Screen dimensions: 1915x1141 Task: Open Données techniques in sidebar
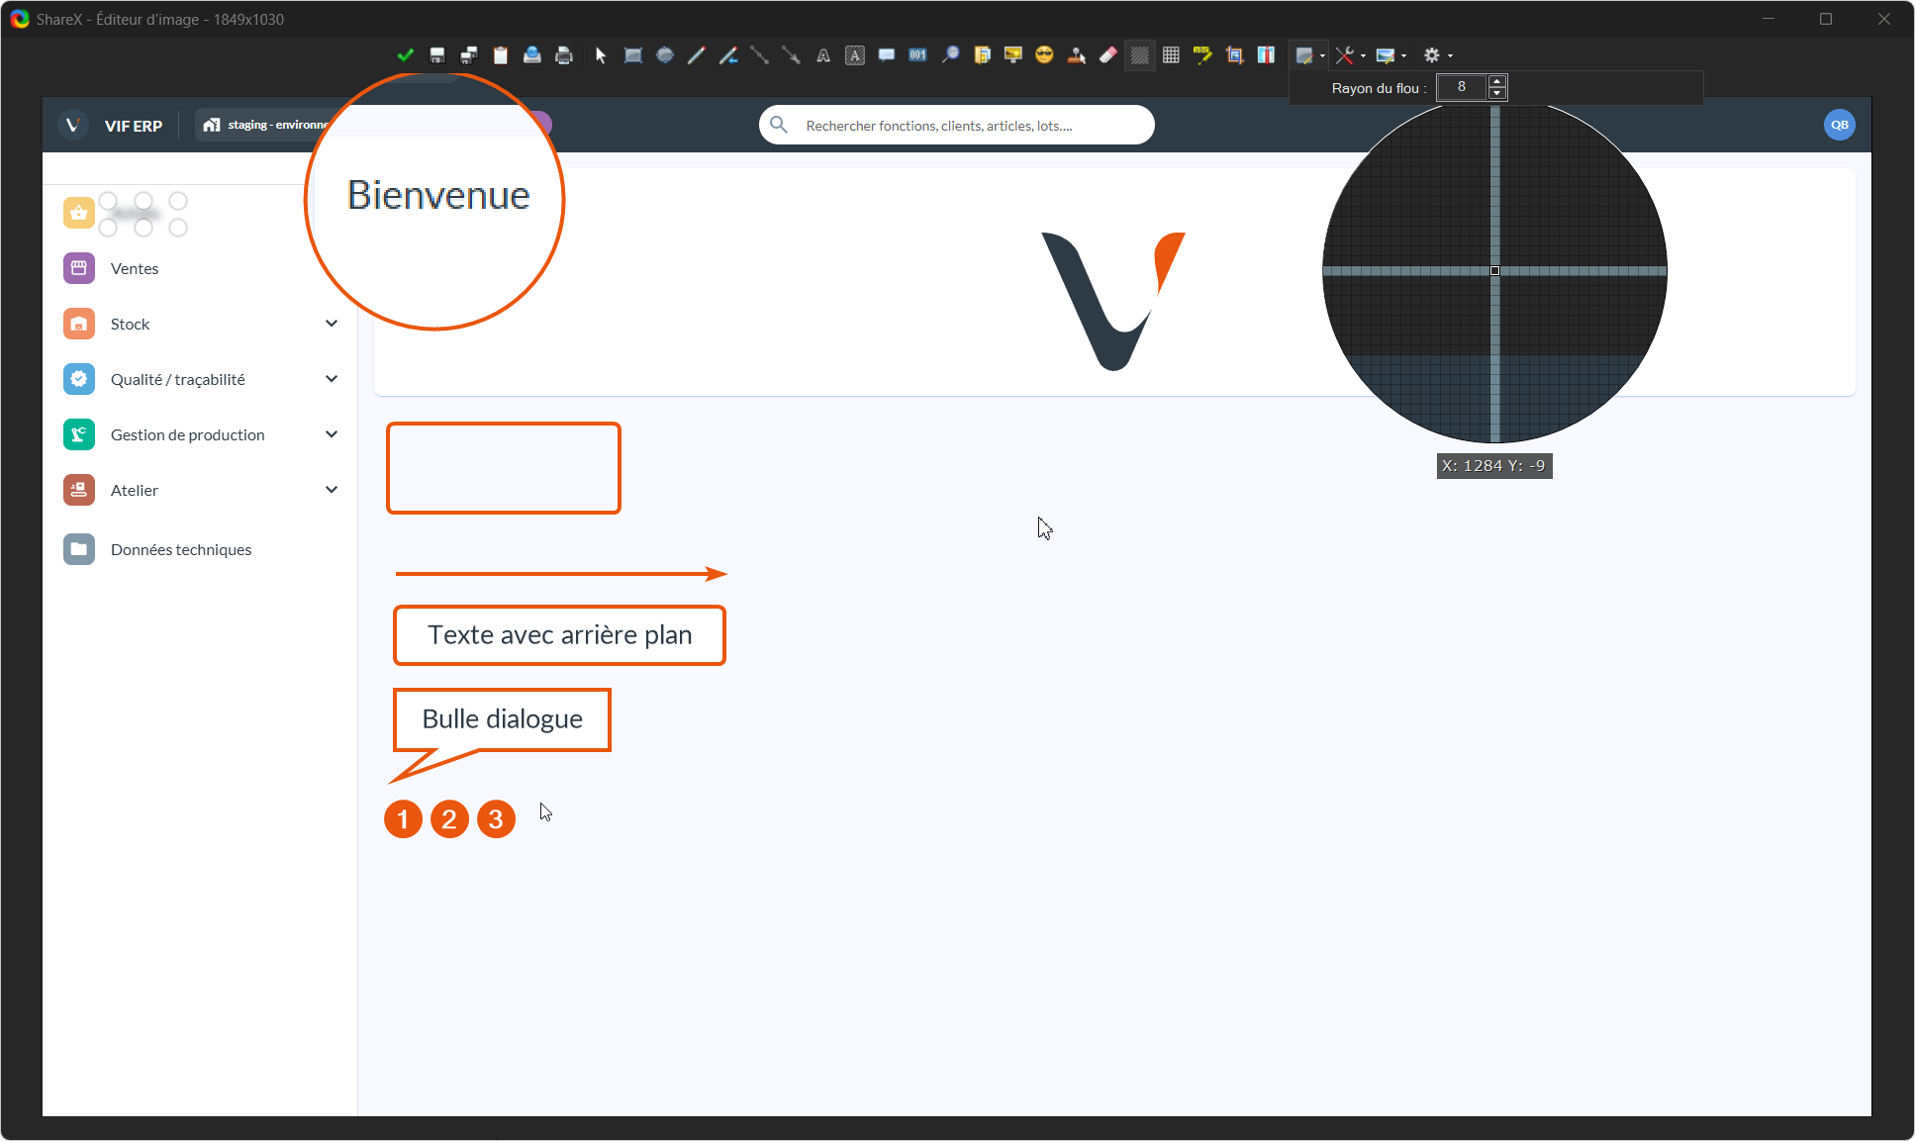(181, 549)
